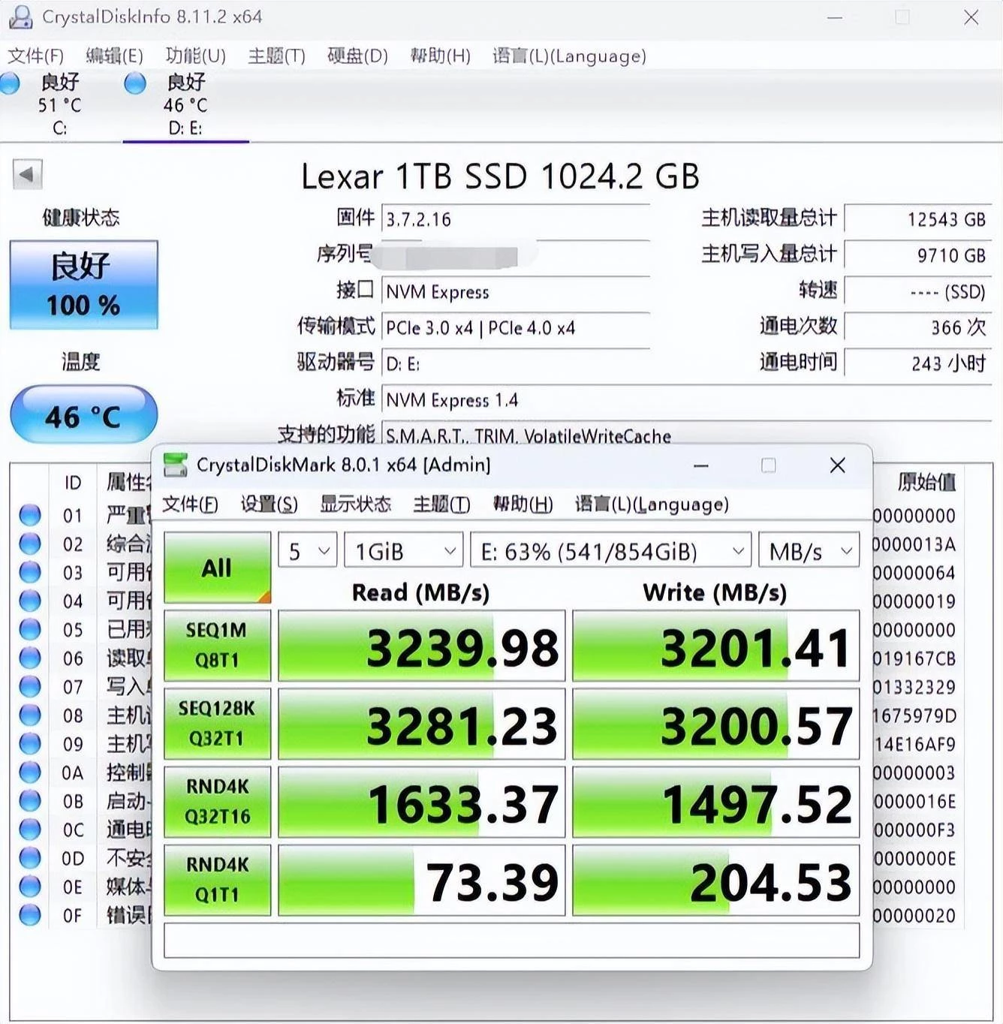The height and width of the screenshot is (1024, 1003).
Task: Click the firmware field 3.7.2.16
Action: pyautogui.click(x=516, y=219)
